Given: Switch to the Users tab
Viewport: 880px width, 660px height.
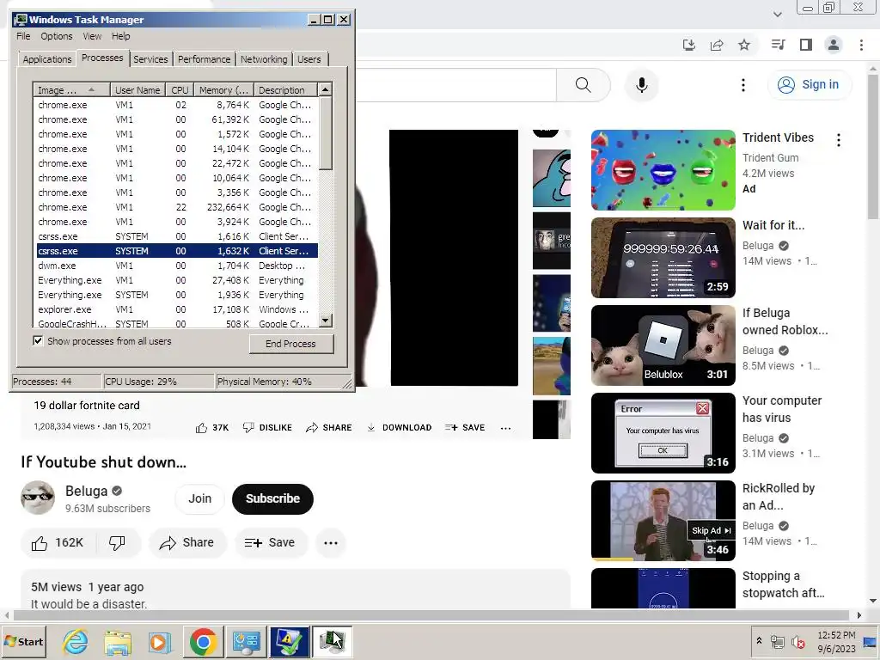Looking at the screenshot, I should pyautogui.click(x=309, y=59).
